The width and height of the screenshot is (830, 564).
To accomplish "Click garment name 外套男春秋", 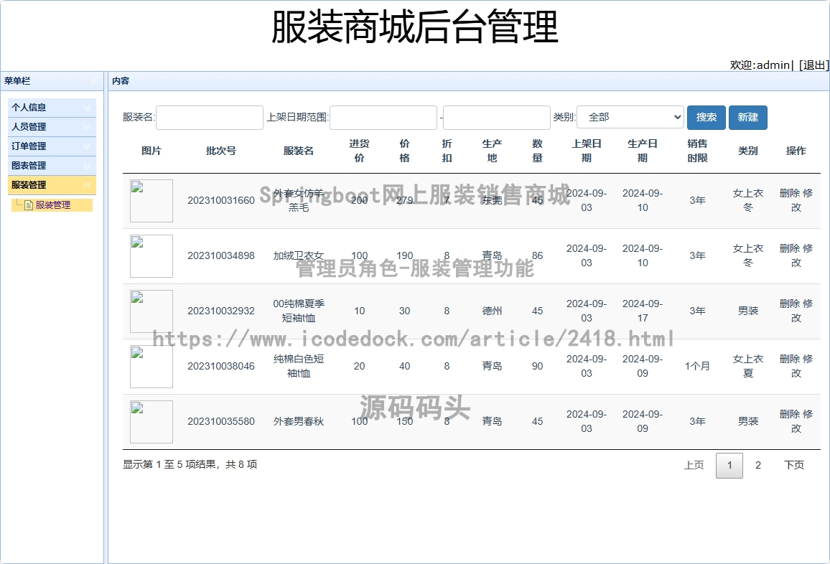I will click(299, 421).
